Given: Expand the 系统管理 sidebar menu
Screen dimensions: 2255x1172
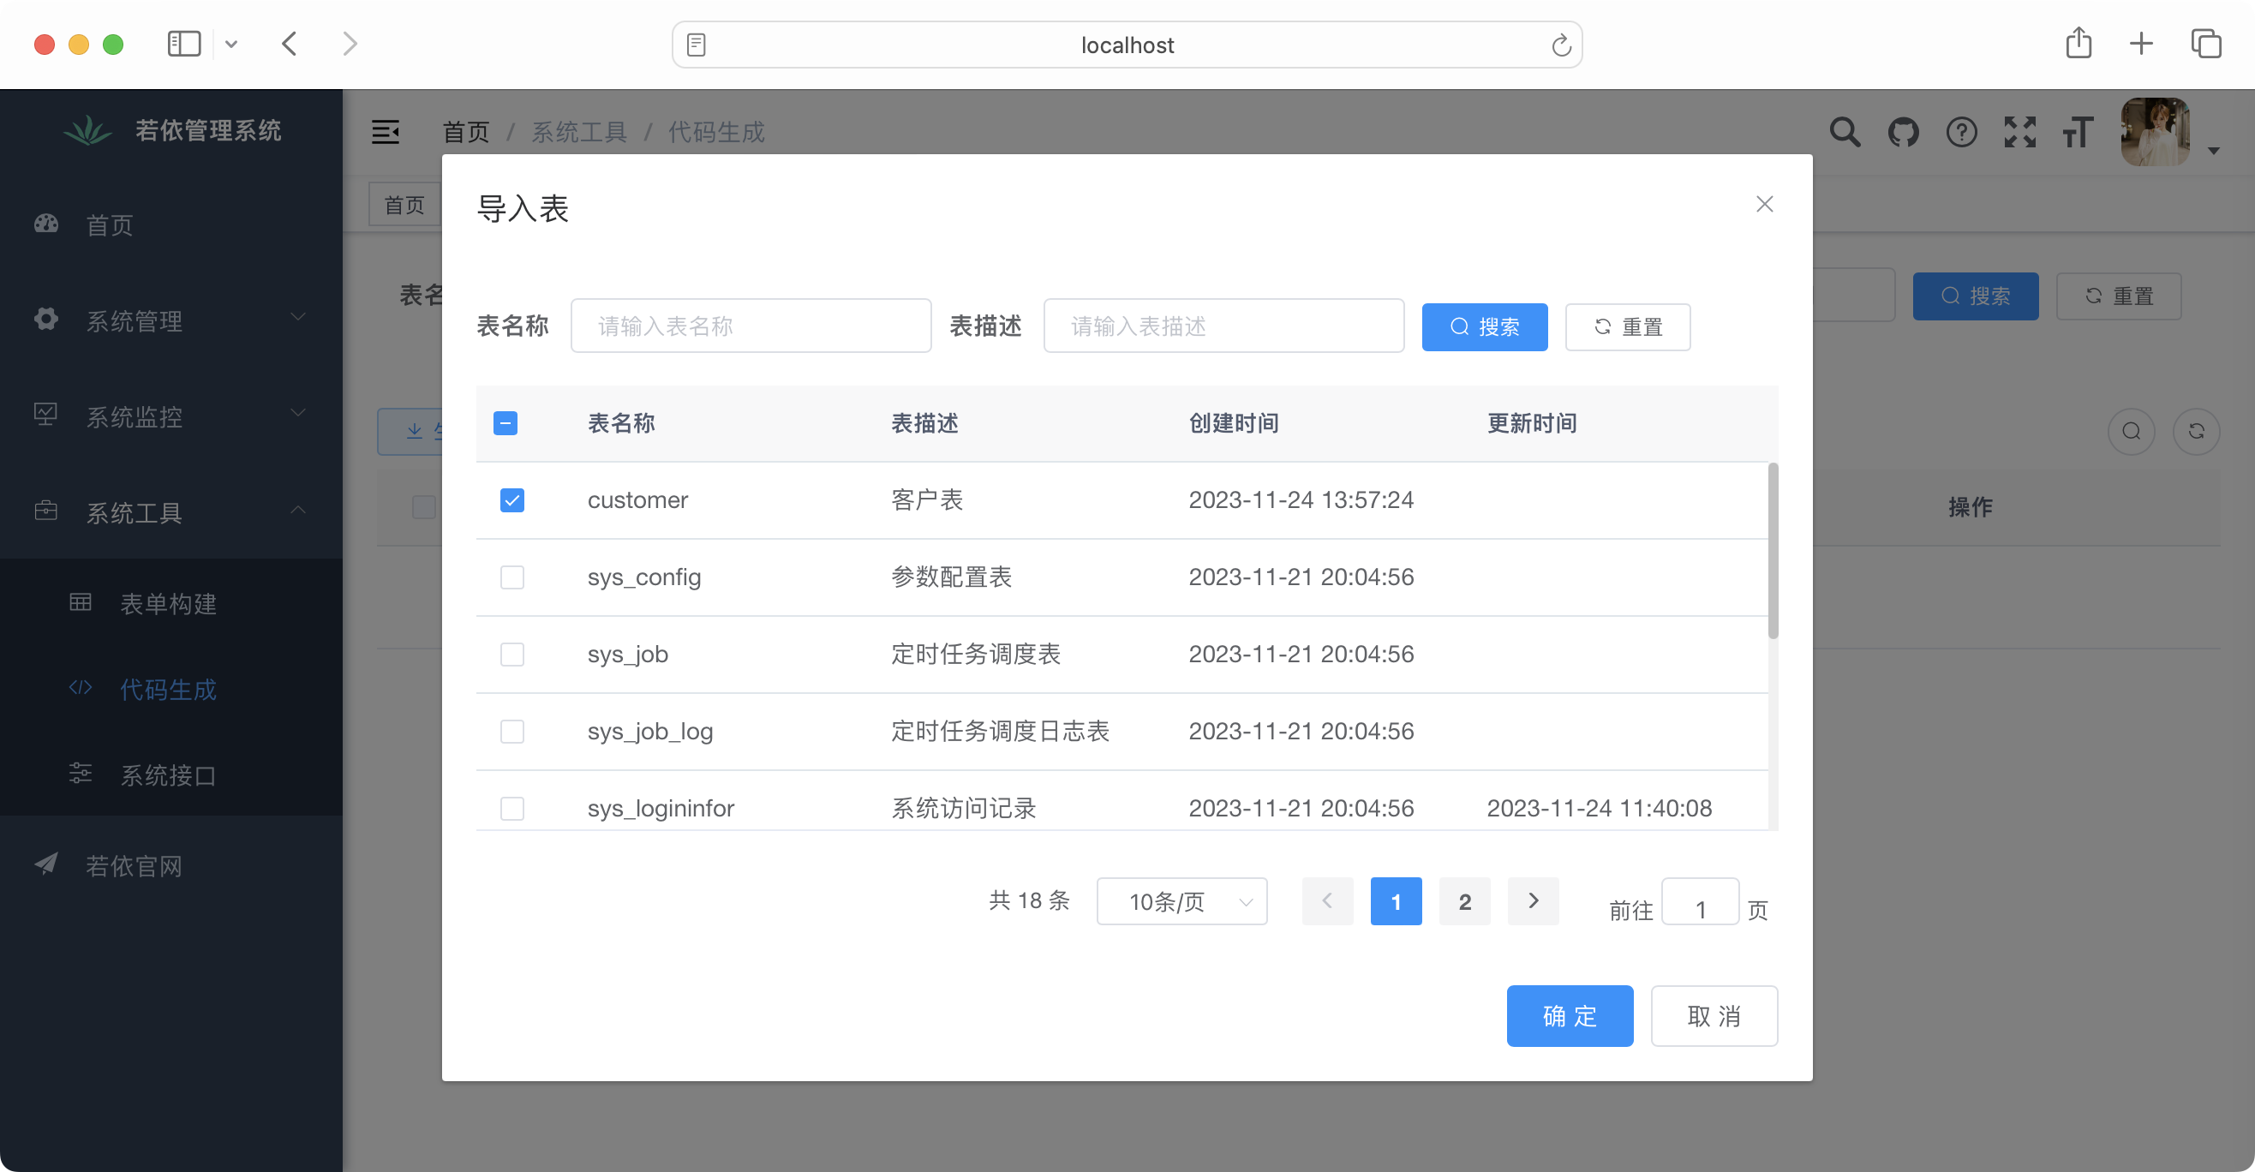Looking at the screenshot, I should (135, 320).
